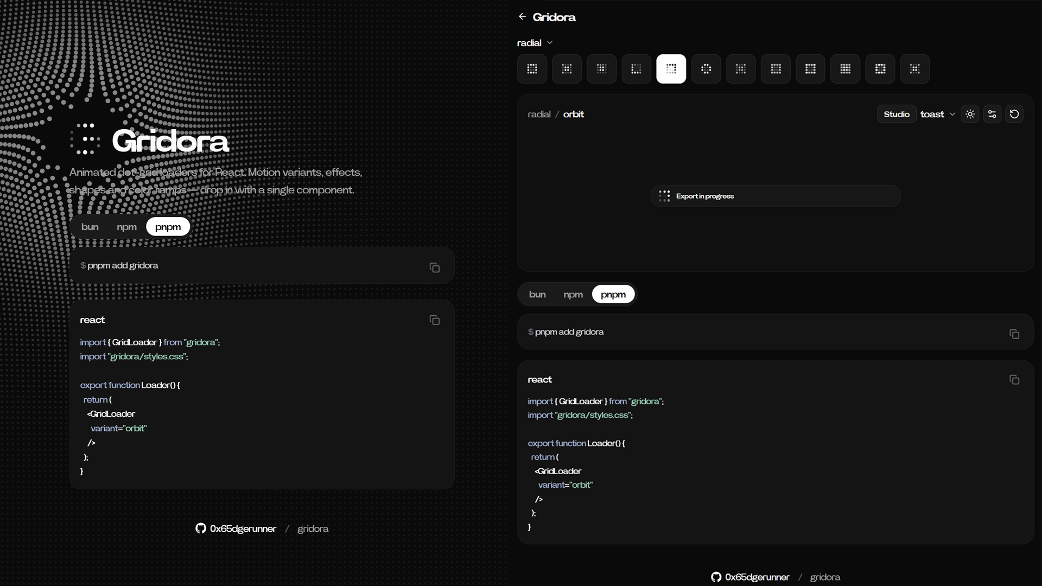This screenshot has width=1042, height=586.
Task: Click the highlighted white orbit variant tile
Action: click(x=671, y=69)
